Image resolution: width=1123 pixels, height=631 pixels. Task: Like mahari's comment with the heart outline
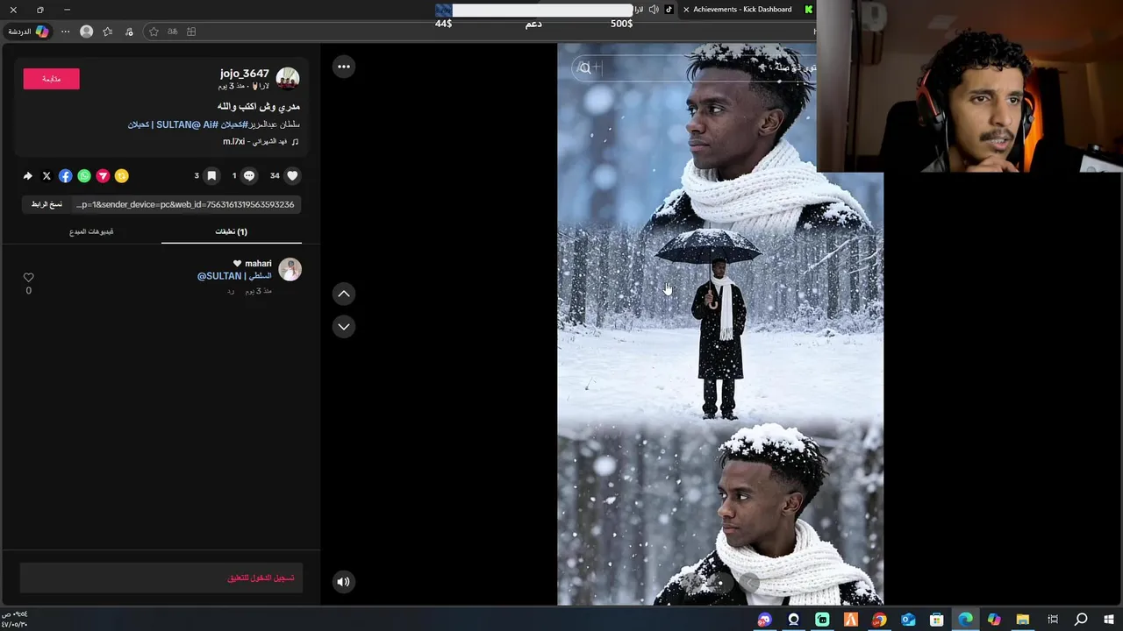tap(28, 277)
